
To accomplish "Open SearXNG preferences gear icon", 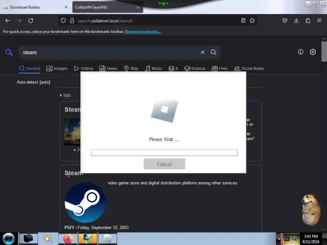I will click(313, 52).
